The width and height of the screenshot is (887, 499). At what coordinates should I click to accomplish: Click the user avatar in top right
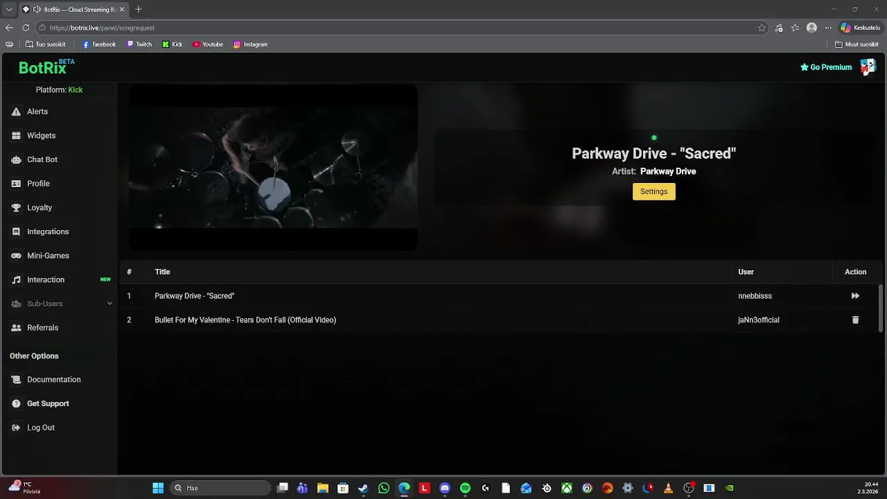pos(868,67)
